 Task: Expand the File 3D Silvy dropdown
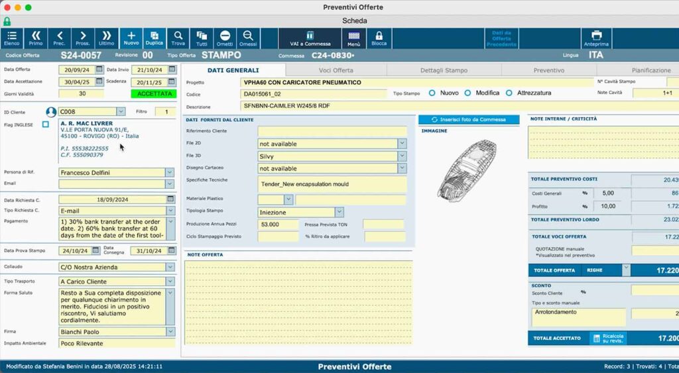402,156
